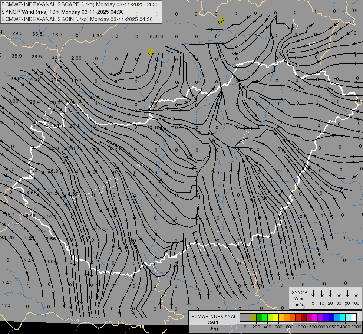Pick the bright magenta swatch after 1500

tap(315, 317)
